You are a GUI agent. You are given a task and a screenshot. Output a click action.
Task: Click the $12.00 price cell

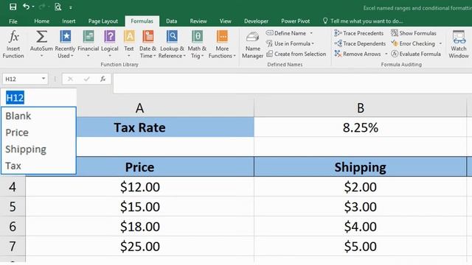click(x=139, y=187)
